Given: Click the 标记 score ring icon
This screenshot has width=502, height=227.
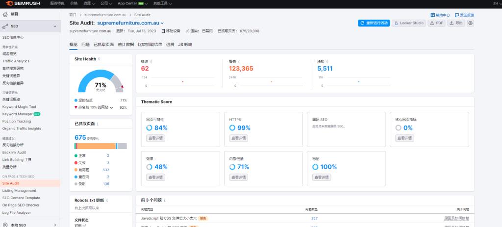Looking at the screenshot, I should click(315, 167).
